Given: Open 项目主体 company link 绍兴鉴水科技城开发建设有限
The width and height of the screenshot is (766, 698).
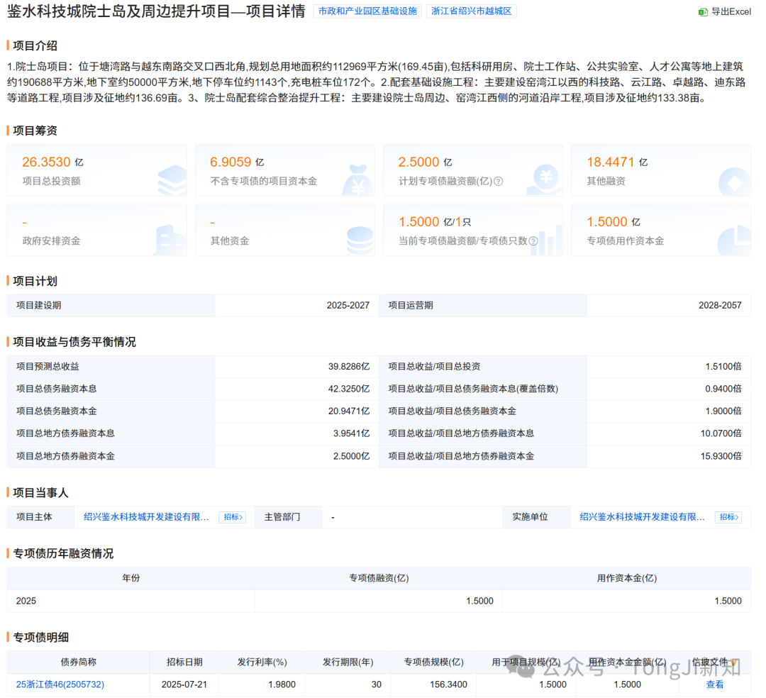Looking at the screenshot, I should click(146, 517).
